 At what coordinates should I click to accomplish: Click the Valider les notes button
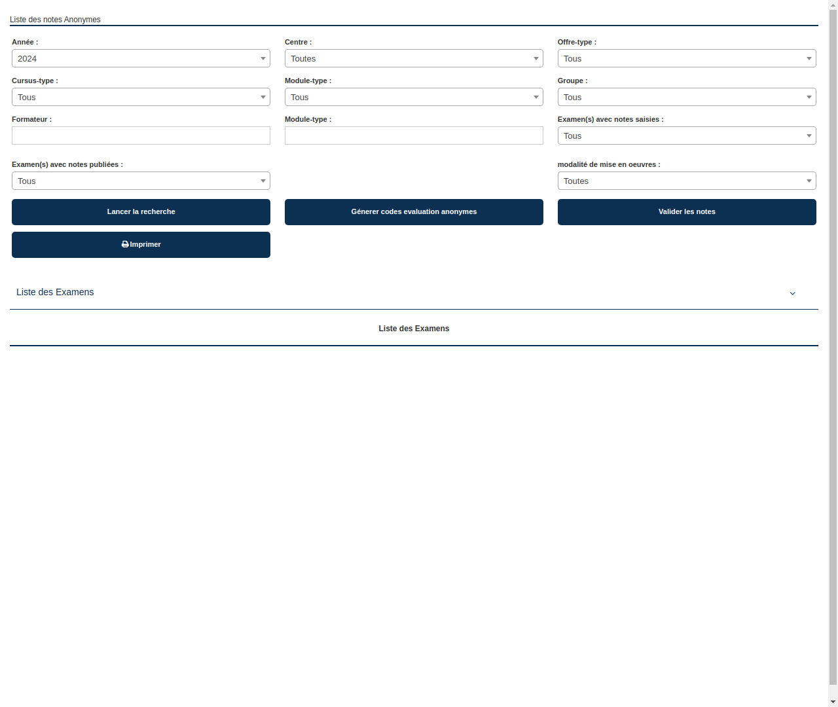[687, 211]
